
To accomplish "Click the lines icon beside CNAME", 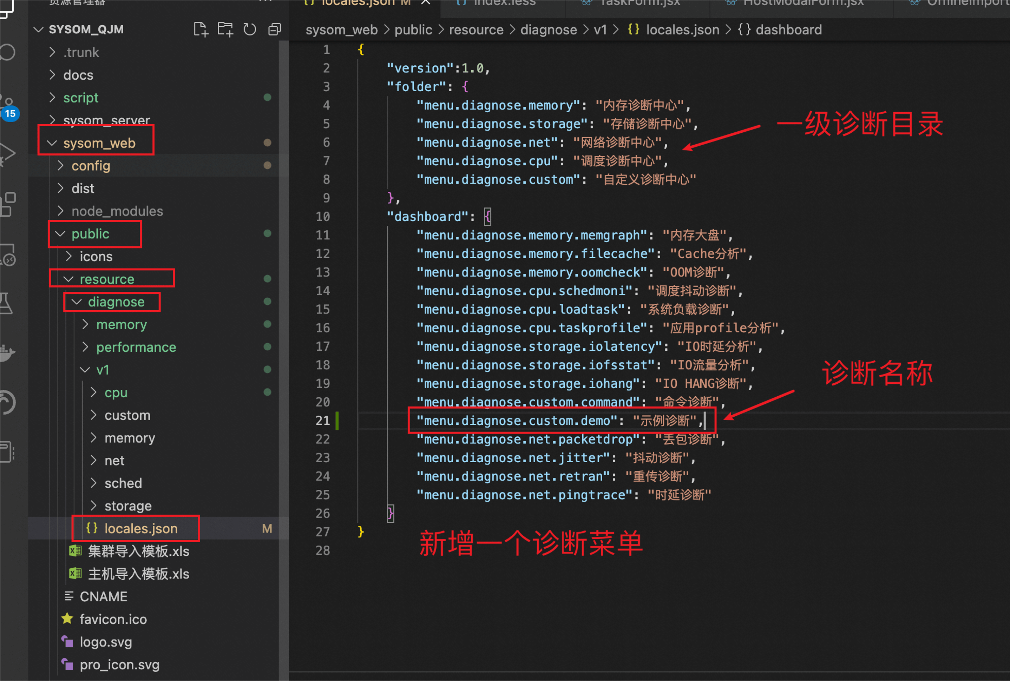I will 68,596.
